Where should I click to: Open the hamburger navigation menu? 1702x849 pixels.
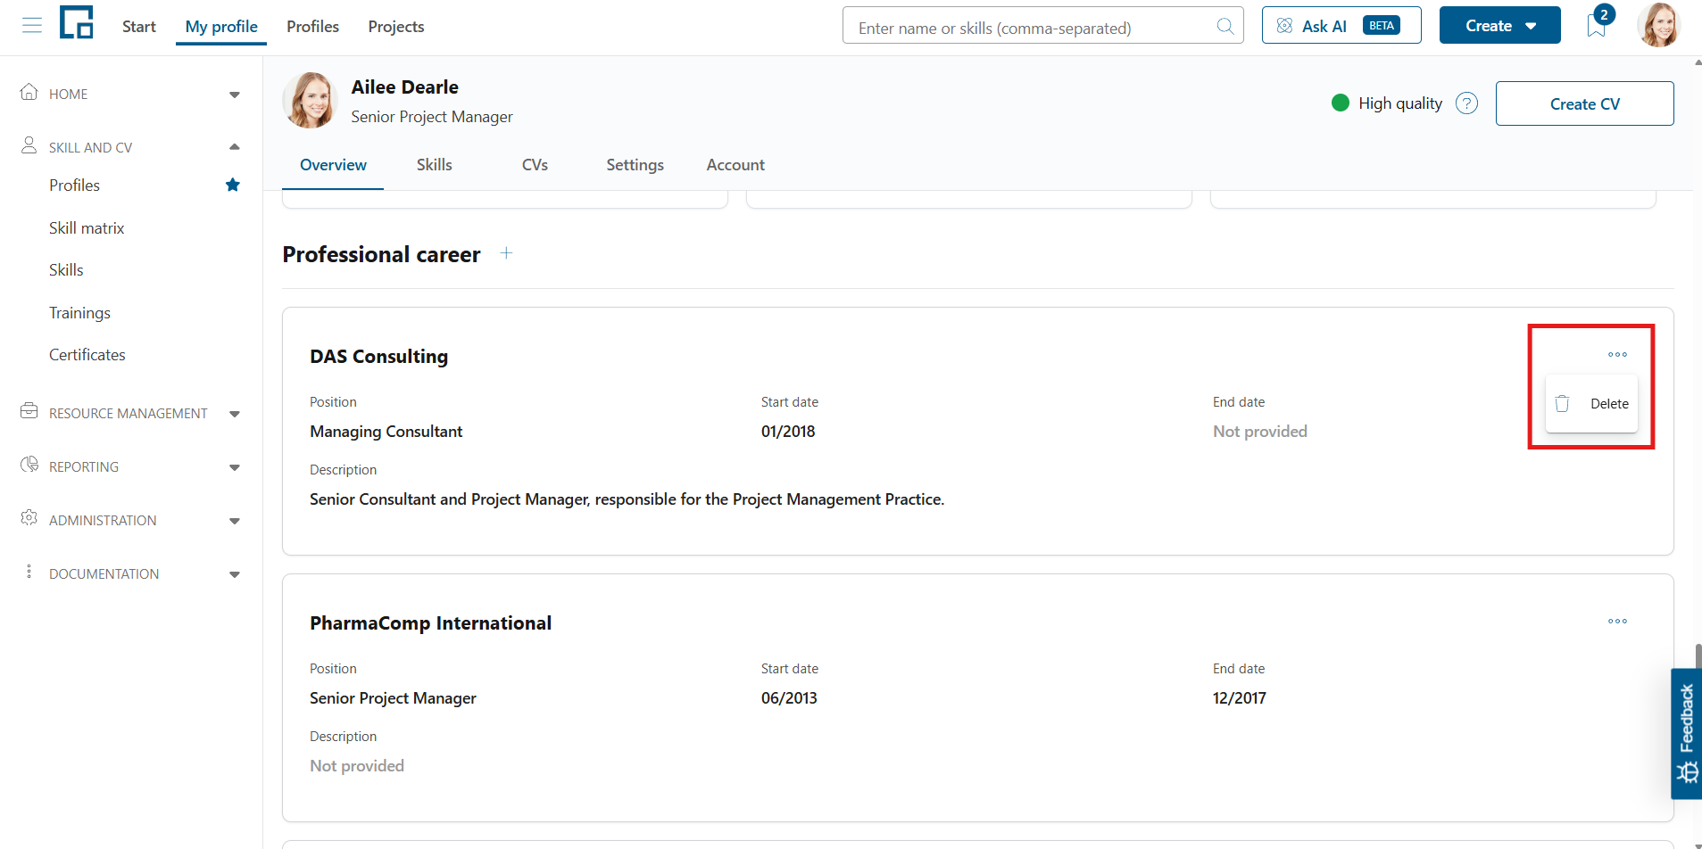click(32, 26)
